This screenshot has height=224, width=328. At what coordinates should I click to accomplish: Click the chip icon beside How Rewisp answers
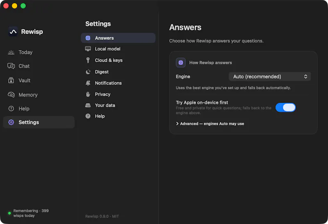(x=181, y=62)
